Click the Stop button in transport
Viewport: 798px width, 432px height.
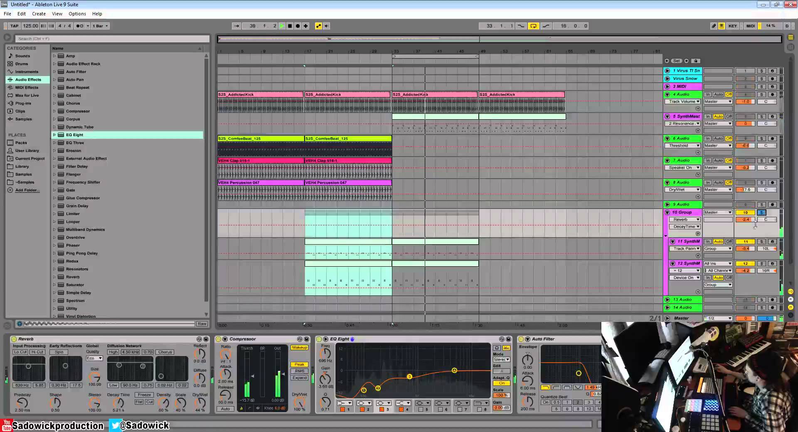(290, 26)
